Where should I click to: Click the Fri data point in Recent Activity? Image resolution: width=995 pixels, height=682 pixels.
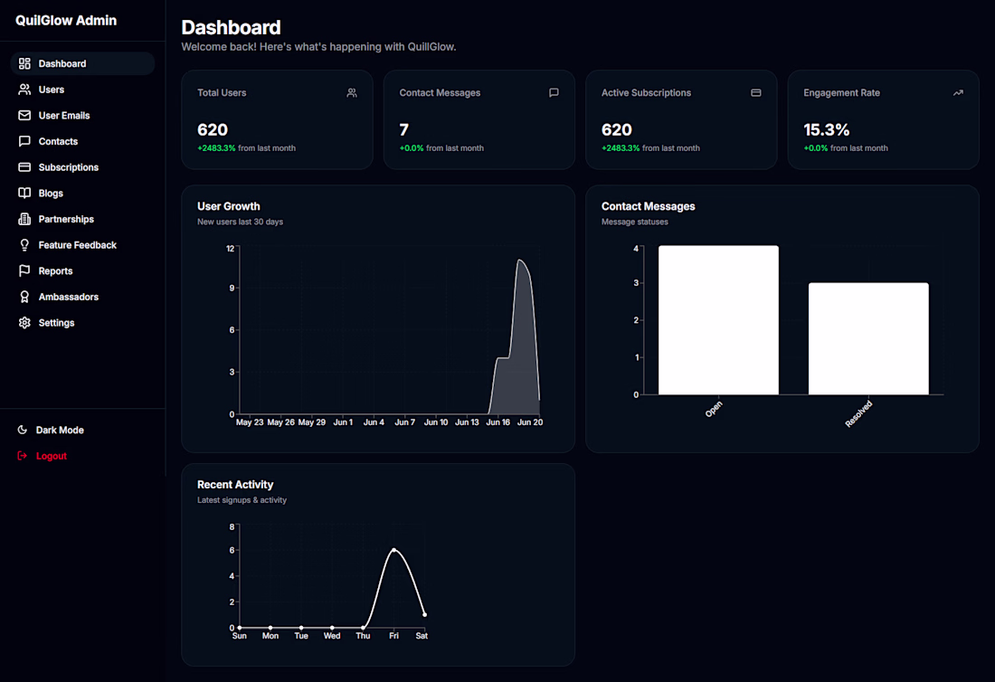(x=394, y=550)
